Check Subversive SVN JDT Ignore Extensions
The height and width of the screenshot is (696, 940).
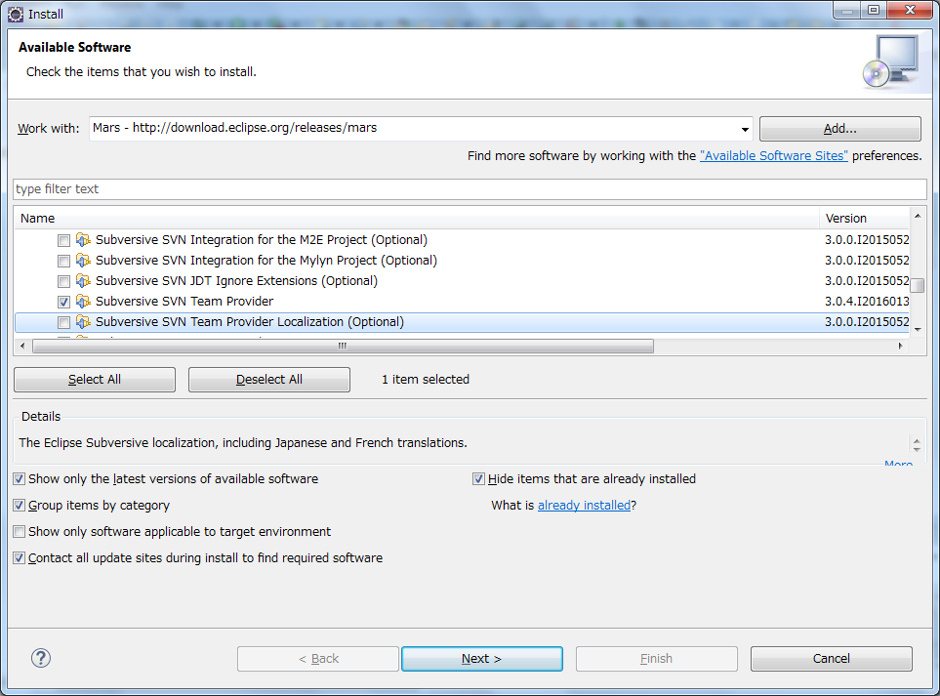(63, 281)
